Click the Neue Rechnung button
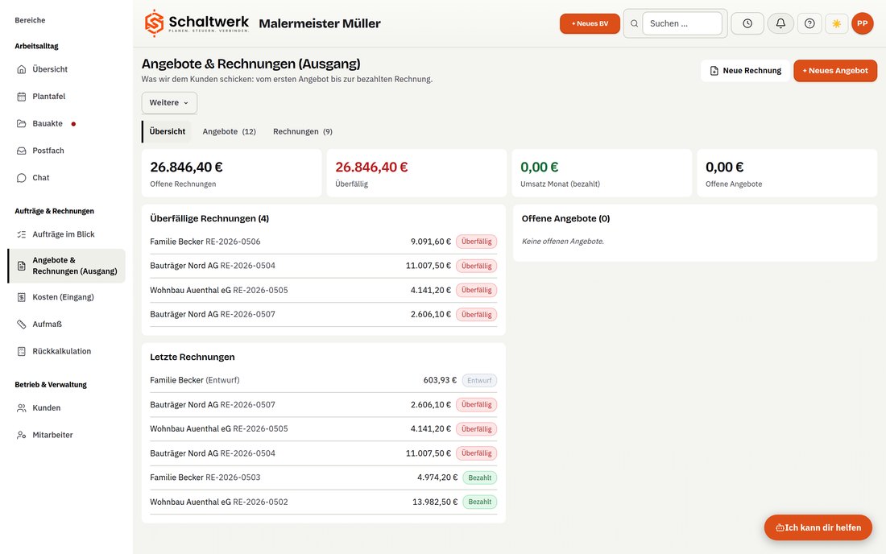 tap(746, 71)
